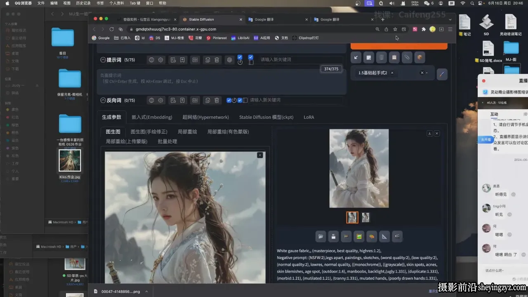This screenshot has height=297, width=528.
Task: Open LiblibAI bookmark in bookmarks bar
Action: [240, 38]
